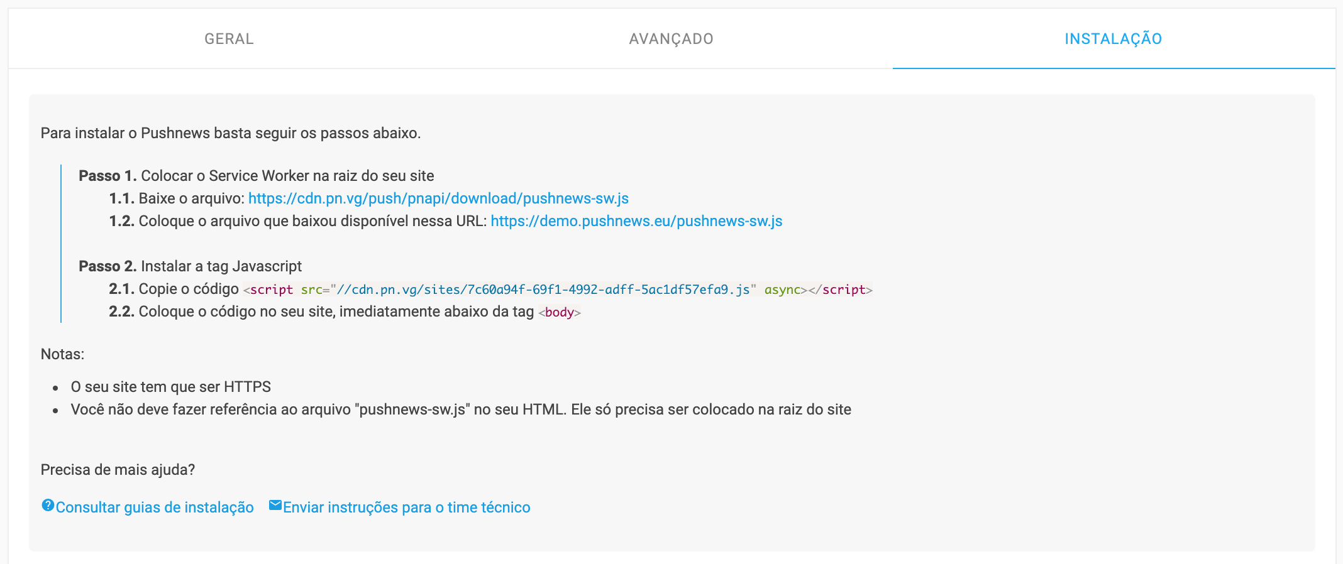The image size is (1343, 564).
Task: Click the script tag code snippet
Action: 558,290
